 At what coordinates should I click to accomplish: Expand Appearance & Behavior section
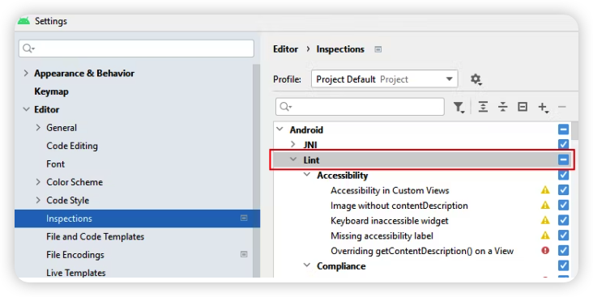tap(26, 73)
